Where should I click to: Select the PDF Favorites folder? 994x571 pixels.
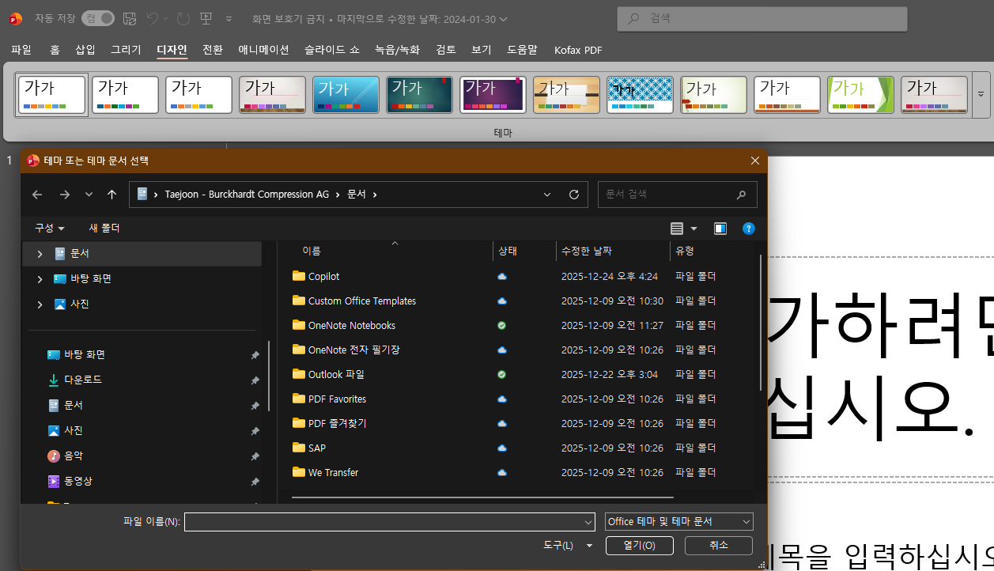tap(337, 399)
